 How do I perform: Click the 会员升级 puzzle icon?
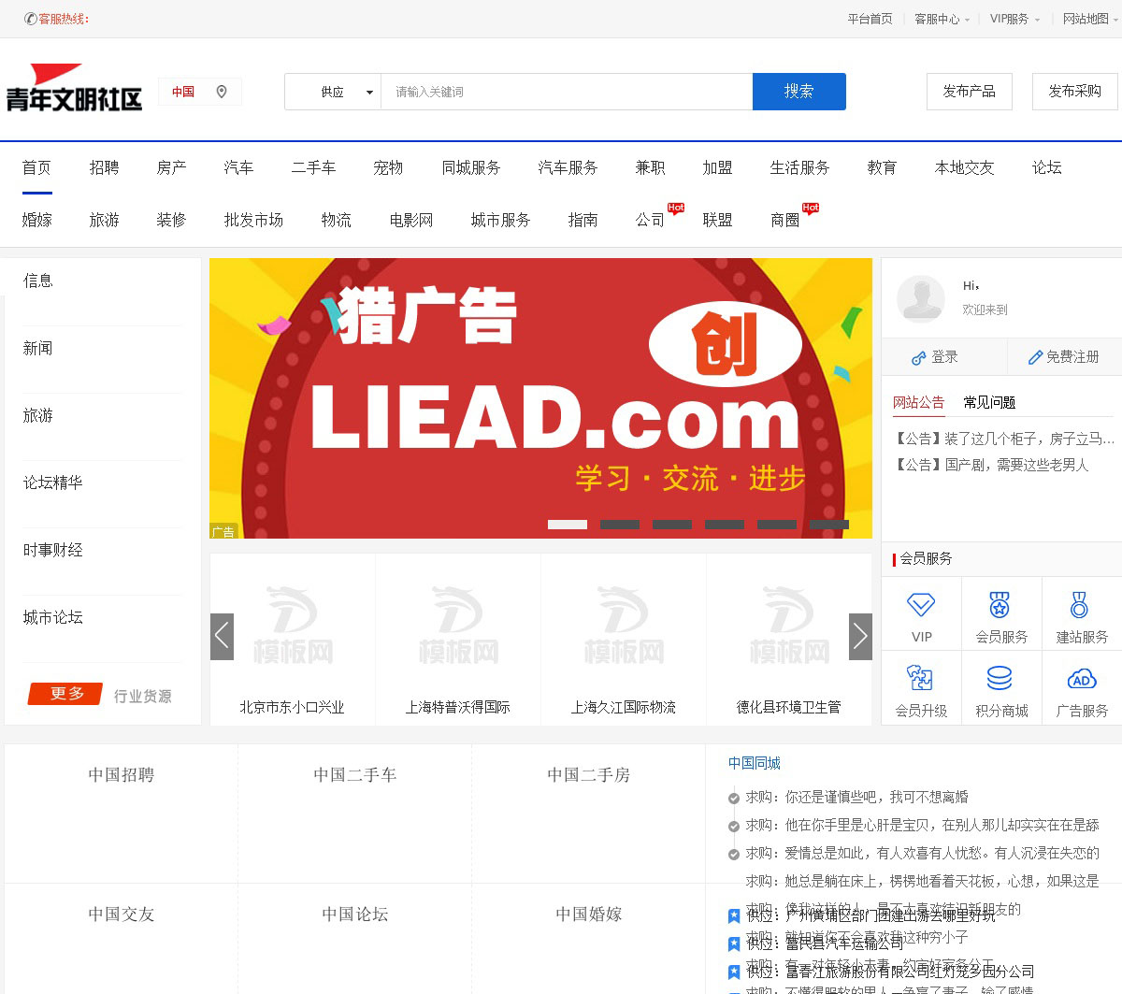[x=920, y=678]
